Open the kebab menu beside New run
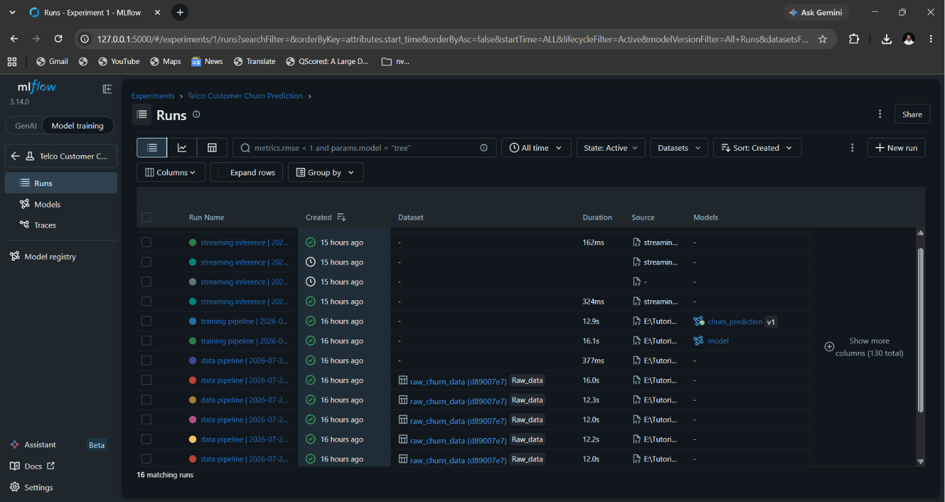Image resolution: width=945 pixels, height=502 pixels. tap(852, 148)
